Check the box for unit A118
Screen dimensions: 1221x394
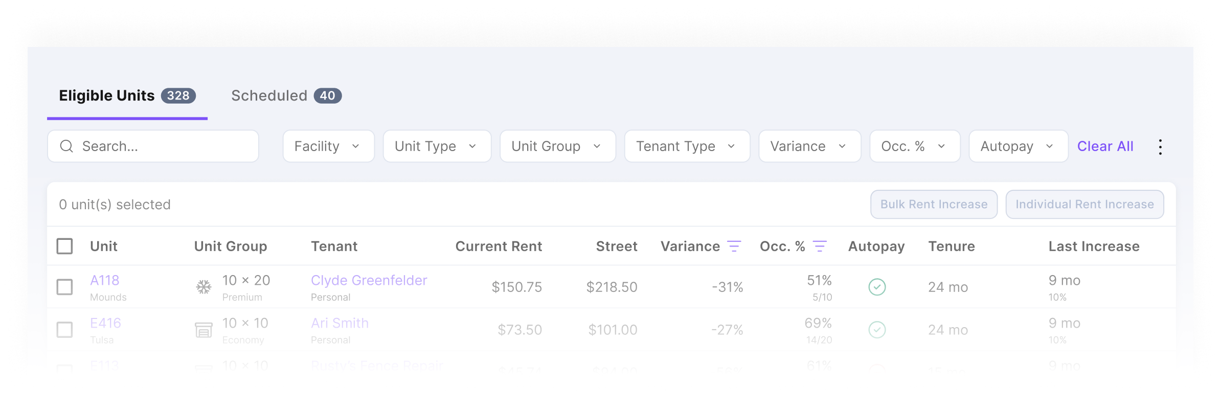click(x=64, y=287)
